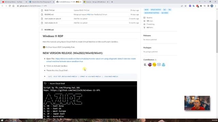This screenshot has height=122, width=218.
Task: Click file icon next to start-create-vm-plus.sh
Action: (x=42, y=19)
